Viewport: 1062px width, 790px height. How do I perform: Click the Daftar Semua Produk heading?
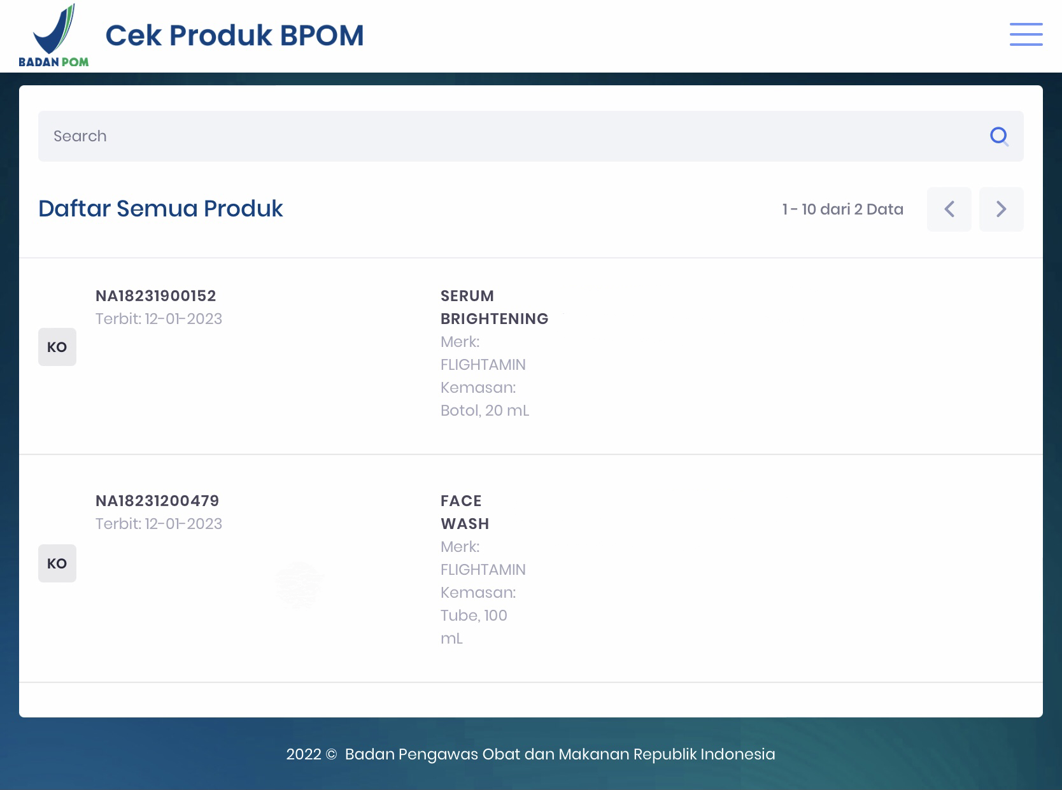click(x=160, y=209)
